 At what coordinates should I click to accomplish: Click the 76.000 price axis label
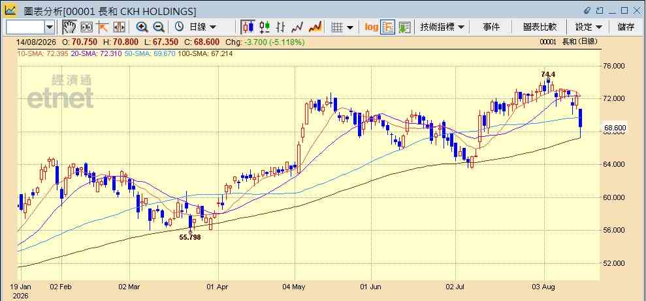(615, 66)
